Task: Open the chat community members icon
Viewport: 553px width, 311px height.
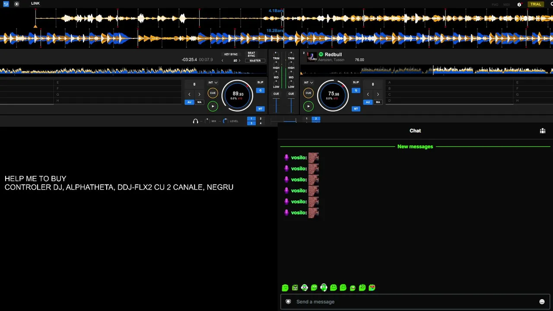Action: 543,131
